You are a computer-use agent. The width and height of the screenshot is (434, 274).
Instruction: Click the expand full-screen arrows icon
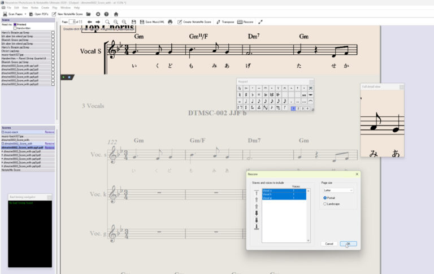click(x=260, y=22)
